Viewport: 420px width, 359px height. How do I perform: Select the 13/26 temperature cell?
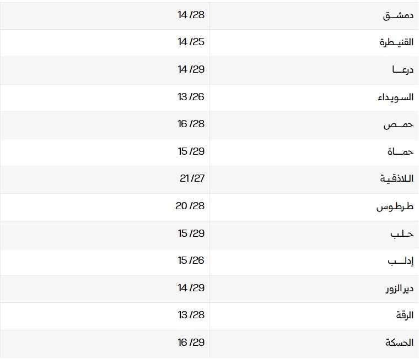(x=191, y=96)
